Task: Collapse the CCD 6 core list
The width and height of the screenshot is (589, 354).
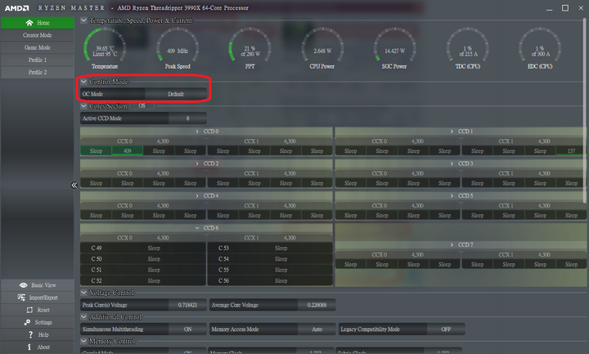Action: (197, 228)
